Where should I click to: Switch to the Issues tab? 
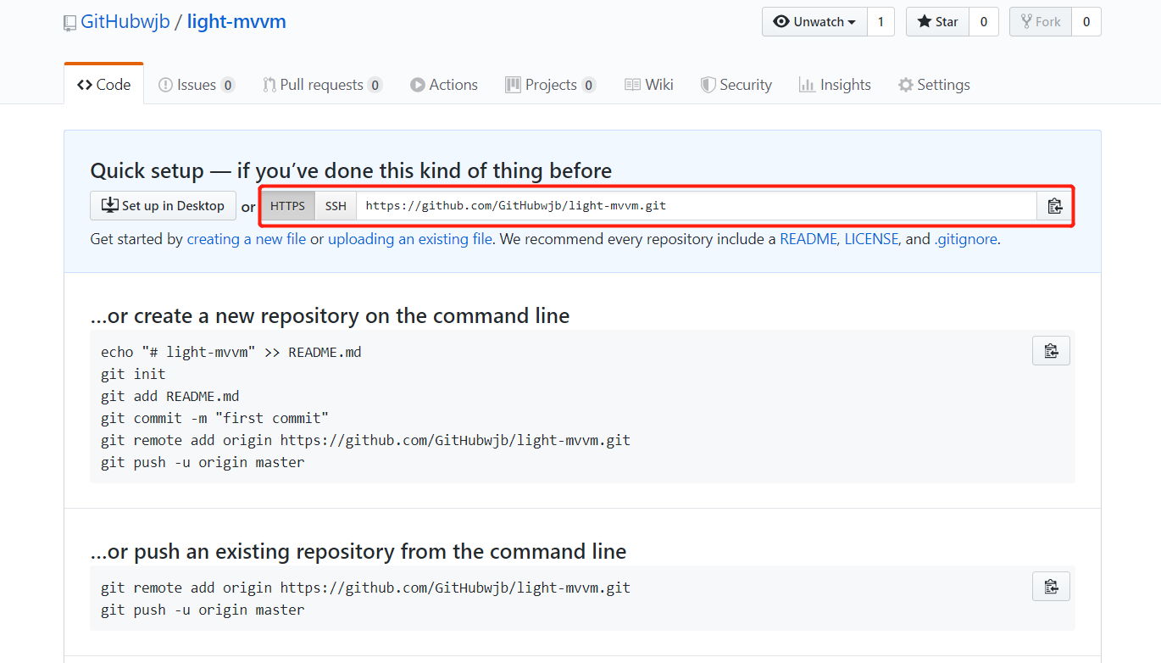tap(197, 85)
